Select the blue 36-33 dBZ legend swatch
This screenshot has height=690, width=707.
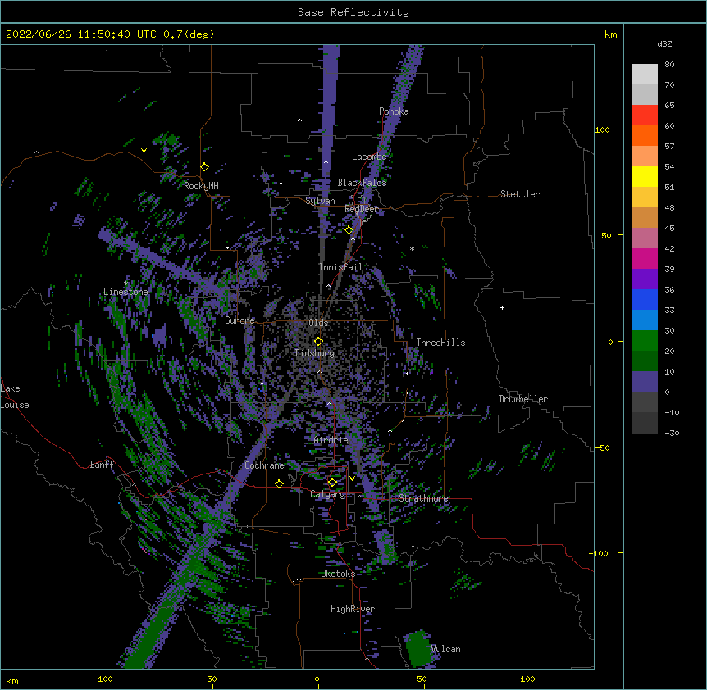[645, 299]
